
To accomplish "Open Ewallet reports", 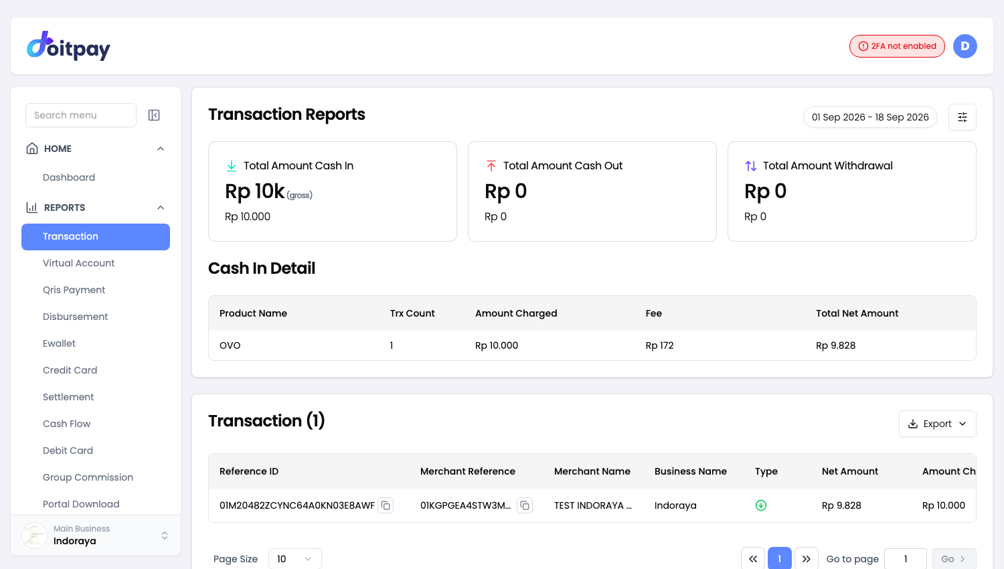I will coord(60,343).
